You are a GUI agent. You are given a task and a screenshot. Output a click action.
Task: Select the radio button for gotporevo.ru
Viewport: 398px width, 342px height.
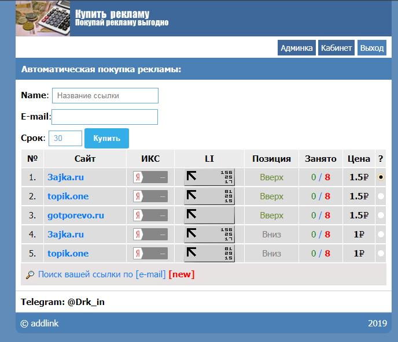click(381, 215)
